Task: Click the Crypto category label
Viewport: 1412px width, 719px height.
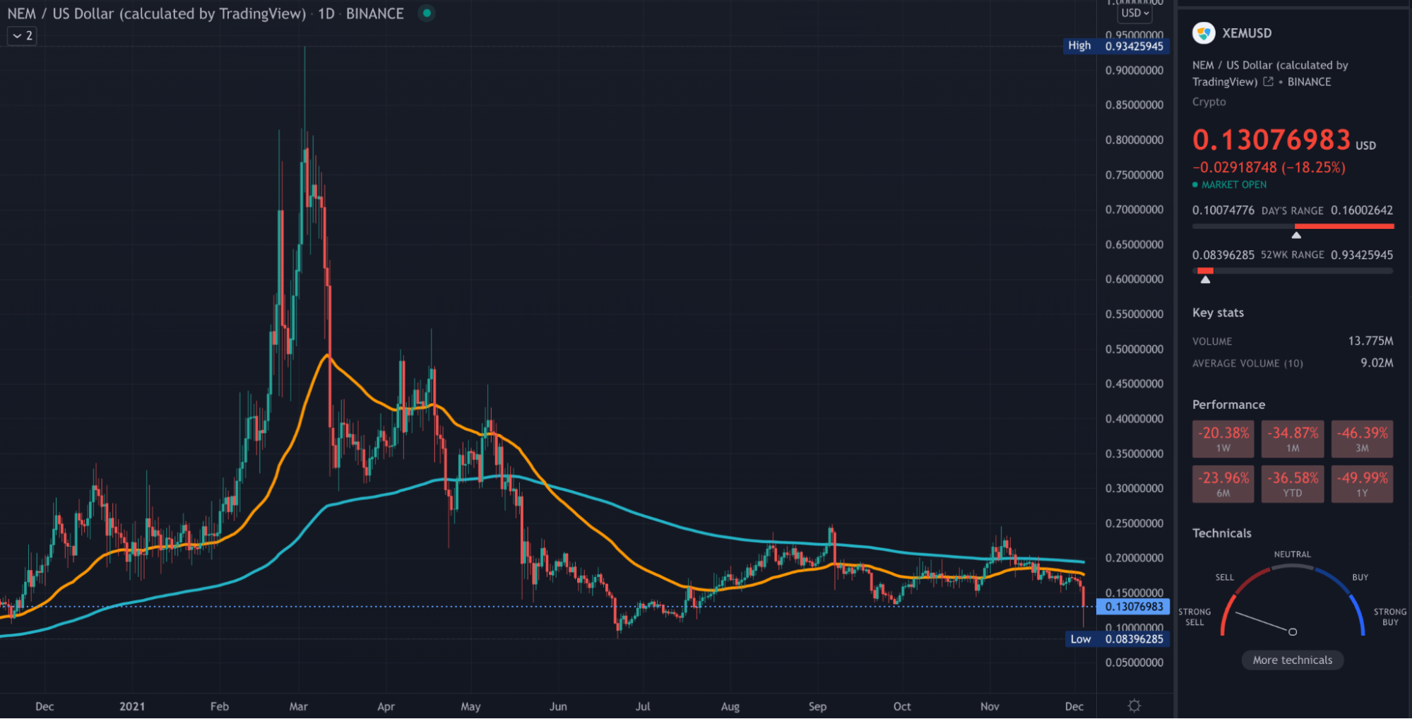Action: click(1209, 102)
